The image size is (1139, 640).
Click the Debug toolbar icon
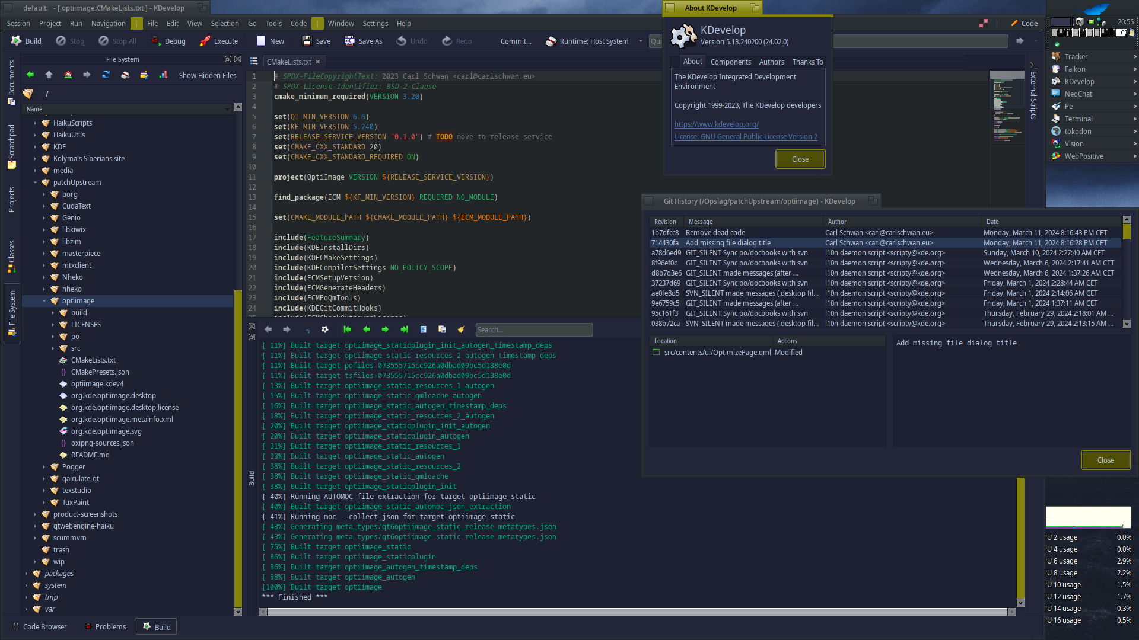click(155, 41)
